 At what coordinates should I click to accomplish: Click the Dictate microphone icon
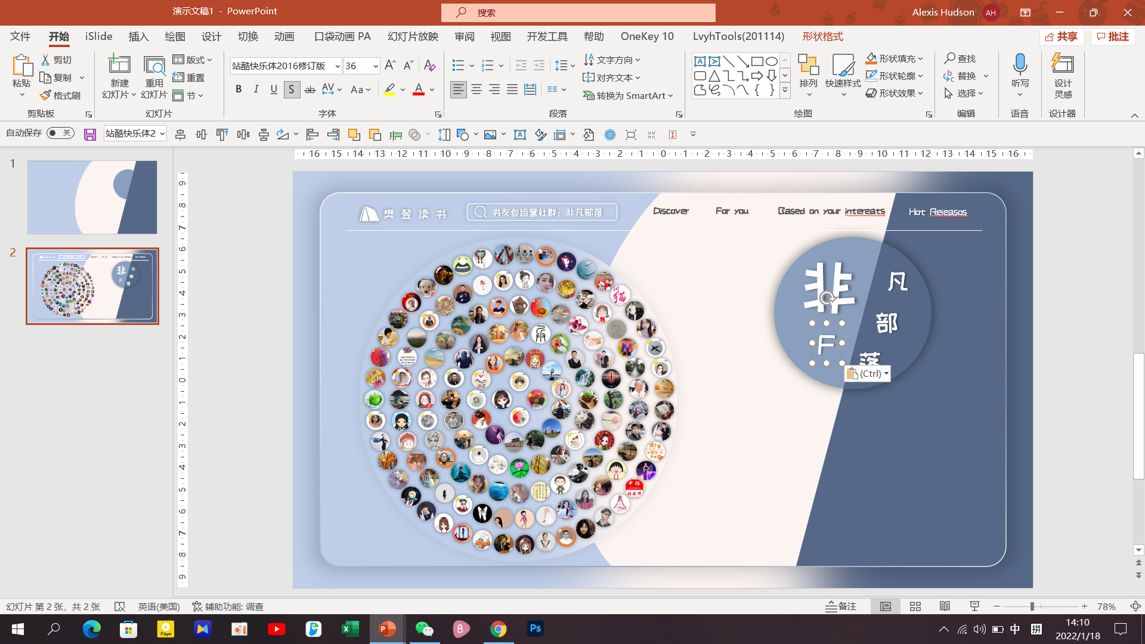(1020, 64)
